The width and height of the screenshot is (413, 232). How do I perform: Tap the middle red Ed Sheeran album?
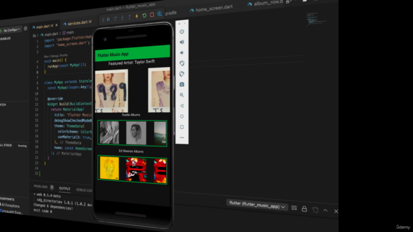tap(136, 169)
